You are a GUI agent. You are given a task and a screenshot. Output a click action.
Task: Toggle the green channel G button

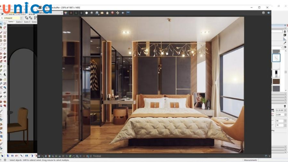76,13
